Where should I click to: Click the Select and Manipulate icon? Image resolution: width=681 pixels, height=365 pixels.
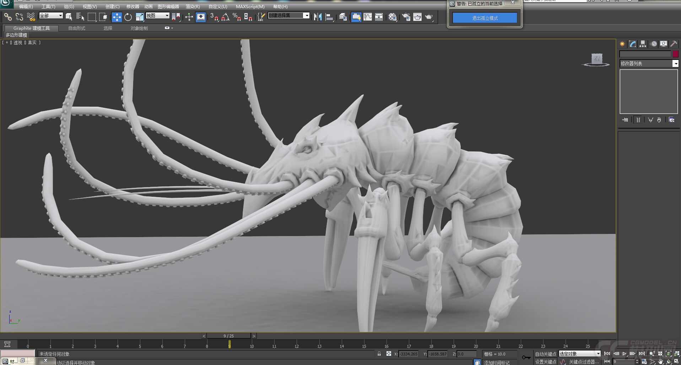tap(189, 17)
